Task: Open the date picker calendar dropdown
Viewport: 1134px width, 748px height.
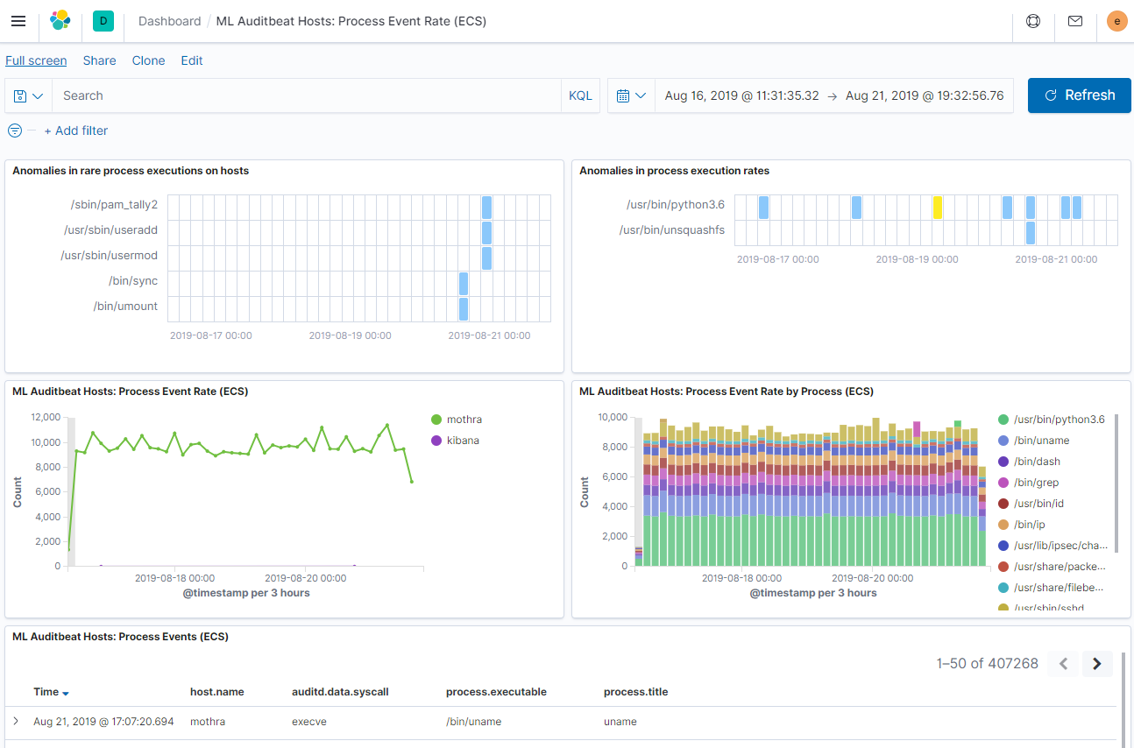Action: 631,95
